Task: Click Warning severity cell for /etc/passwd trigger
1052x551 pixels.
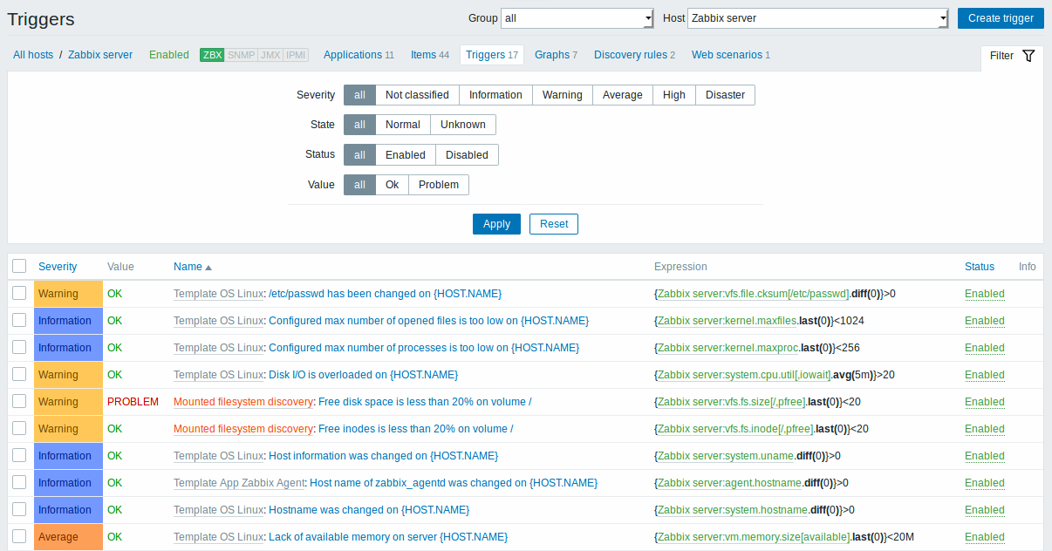Action: [68, 294]
